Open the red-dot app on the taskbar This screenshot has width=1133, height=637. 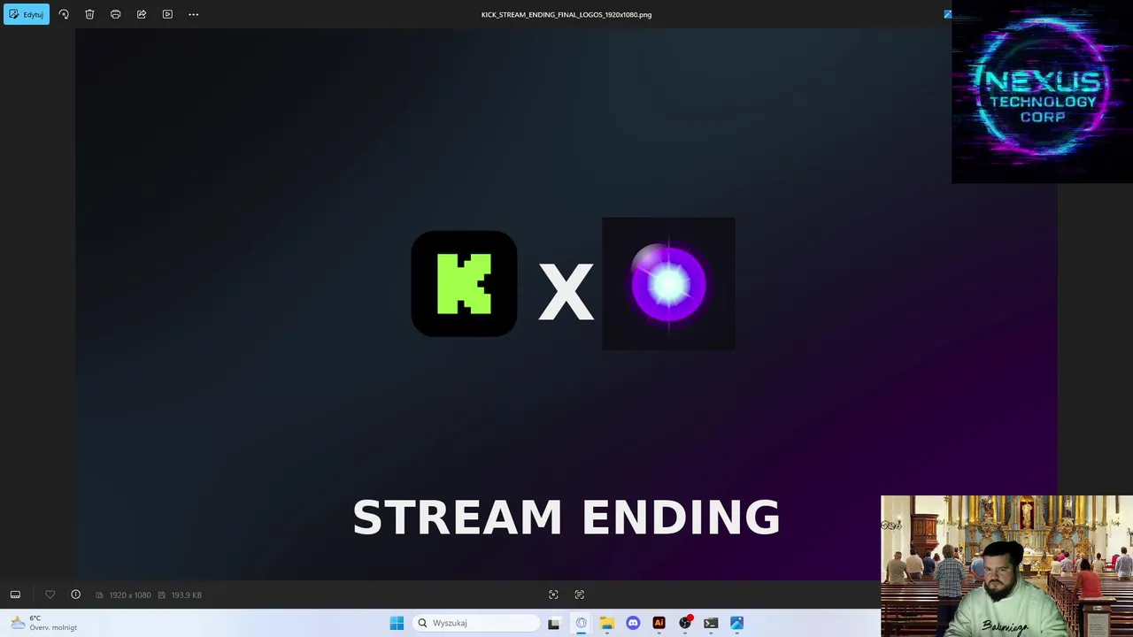click(685, 623)
